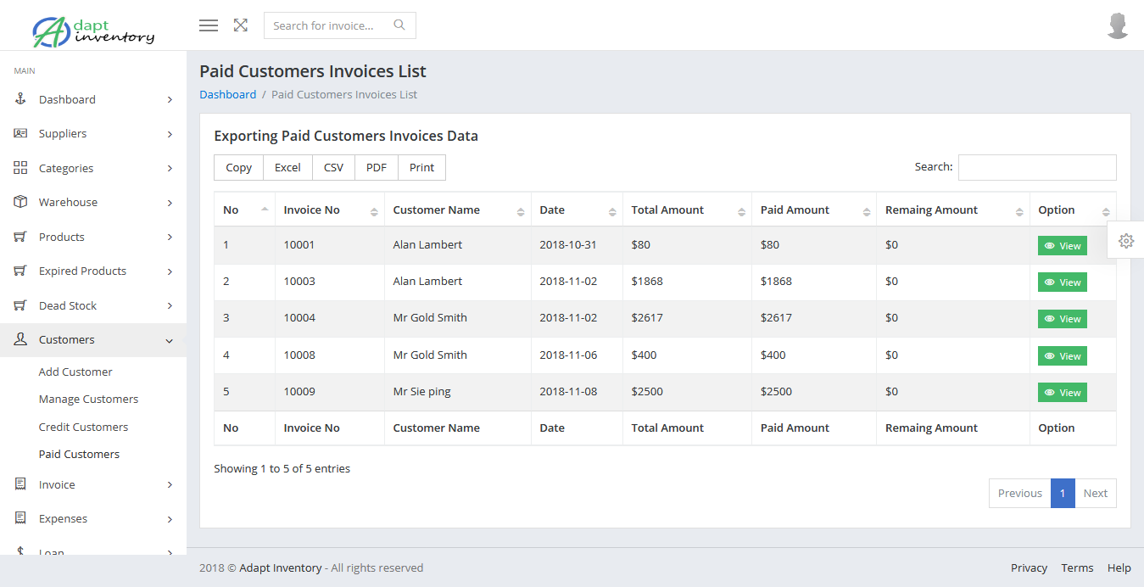1144x587 pixels.
Task: Click the Dashboard breadcrumb link
Action: click(227, 95)
